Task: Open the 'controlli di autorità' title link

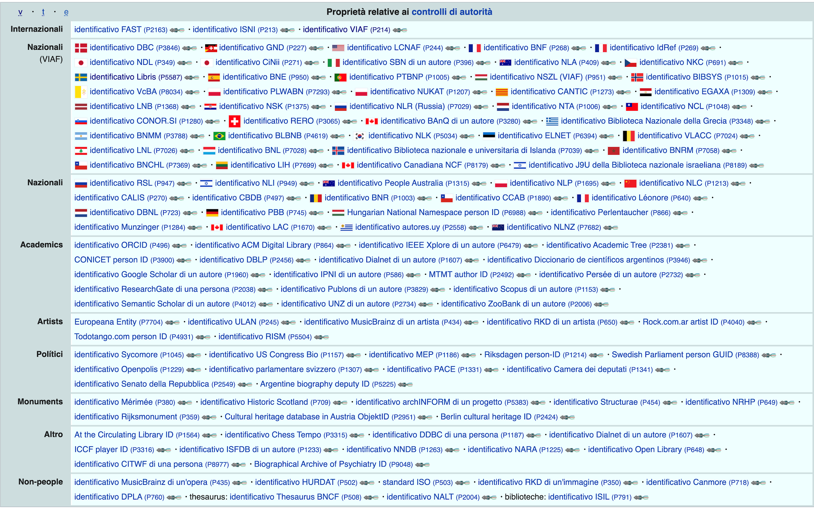Action: (452, 12)
